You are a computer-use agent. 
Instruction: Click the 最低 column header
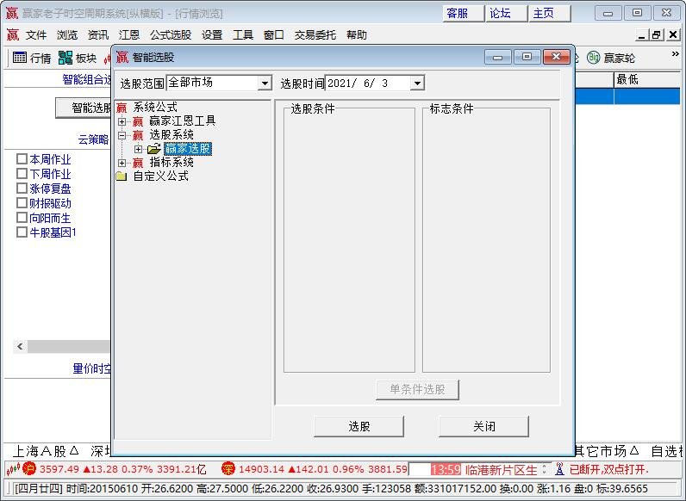pos(646,79)
